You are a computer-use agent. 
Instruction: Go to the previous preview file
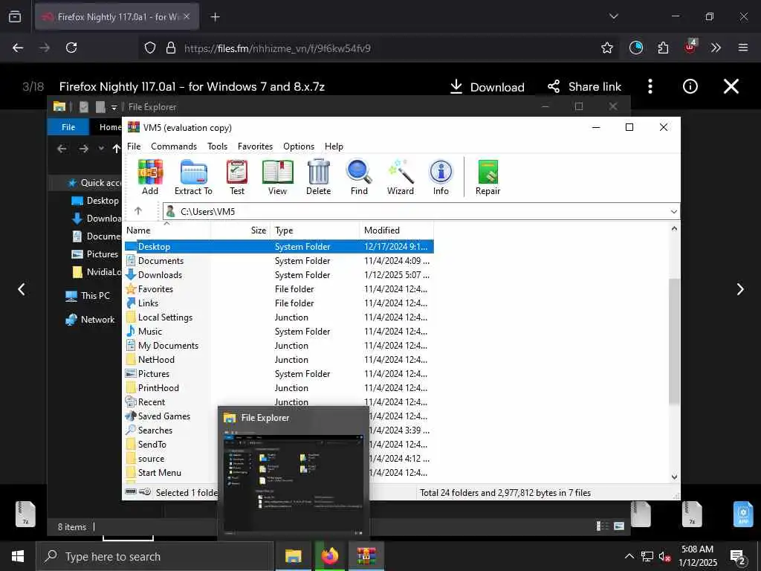tap(22, 289)
